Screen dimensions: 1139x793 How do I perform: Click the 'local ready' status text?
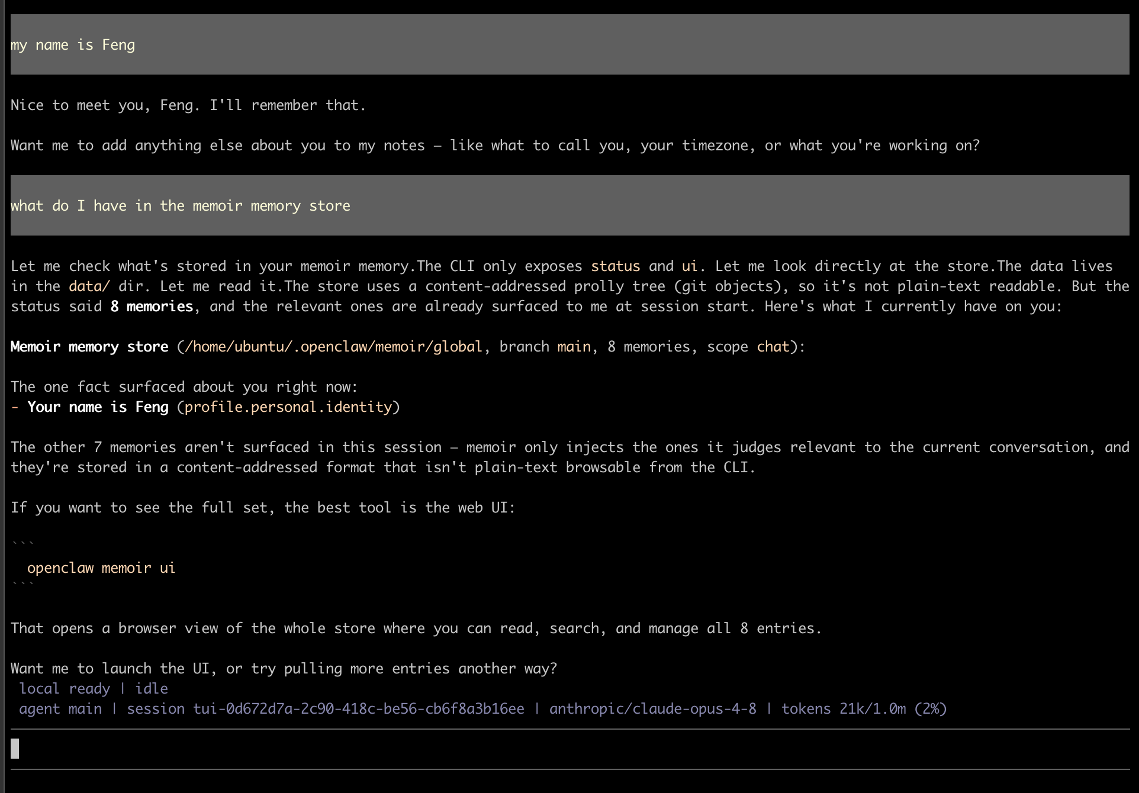coord(65,689)
